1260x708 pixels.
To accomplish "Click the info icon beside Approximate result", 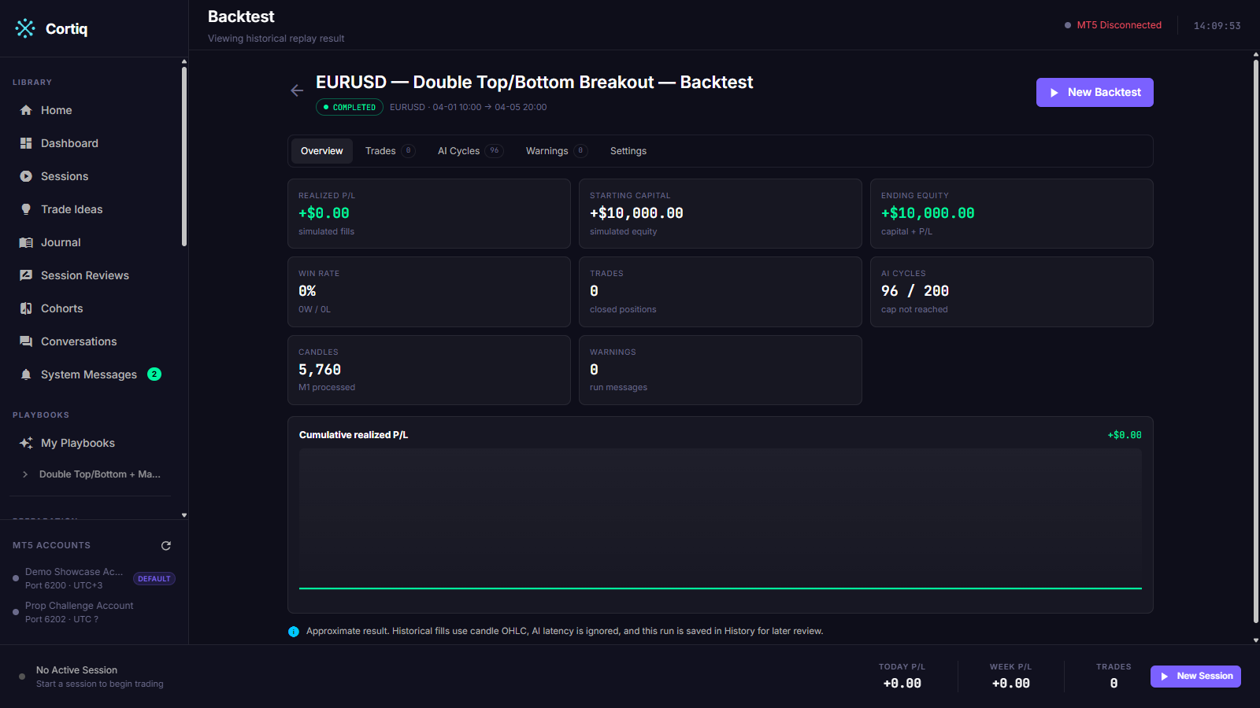I will coord(294,632).
